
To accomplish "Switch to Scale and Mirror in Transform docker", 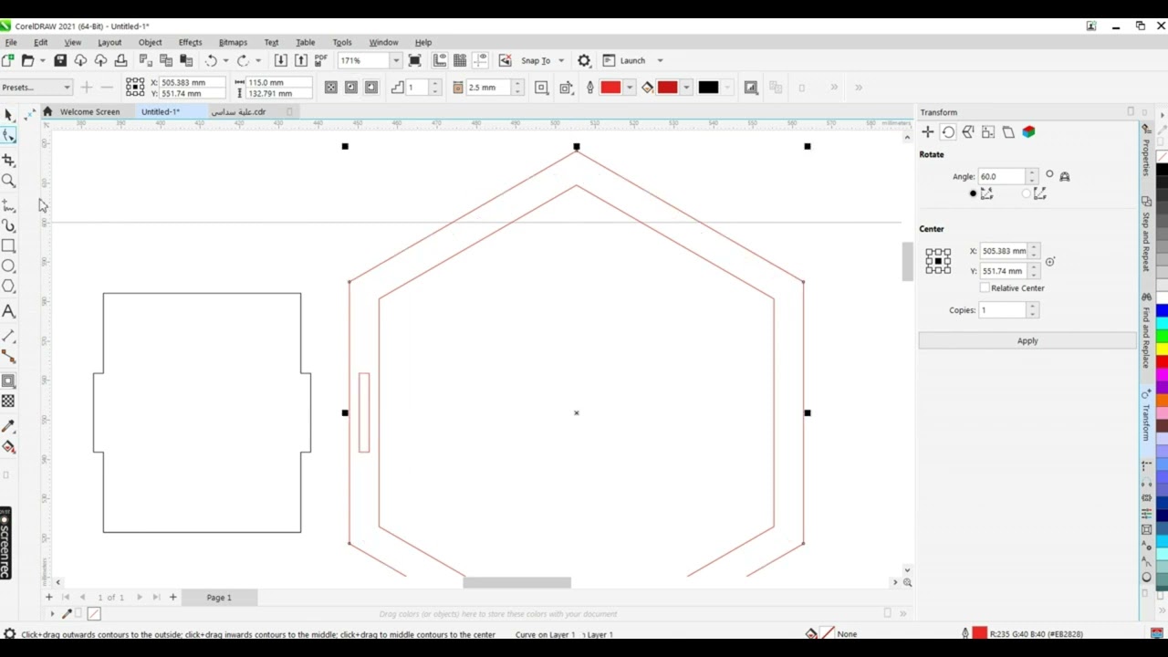I will [968, 132].
